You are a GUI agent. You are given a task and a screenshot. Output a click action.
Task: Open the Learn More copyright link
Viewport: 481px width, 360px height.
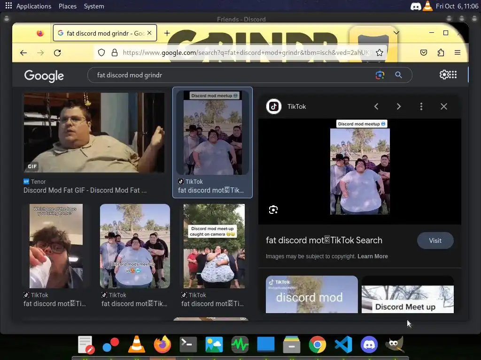coord(372,256)
